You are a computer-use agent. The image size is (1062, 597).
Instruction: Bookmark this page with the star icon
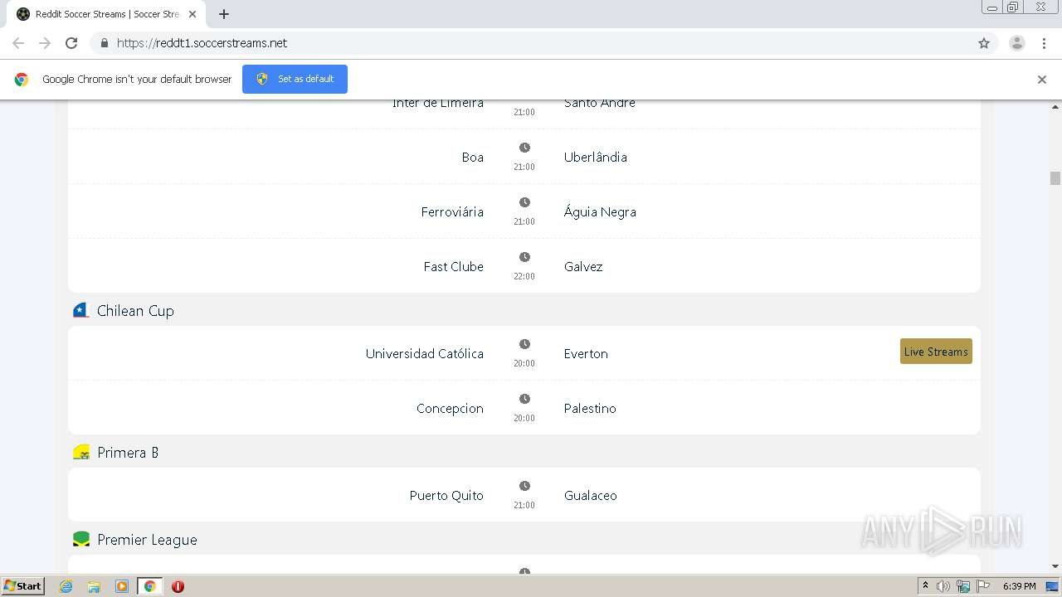pos(984,43)
